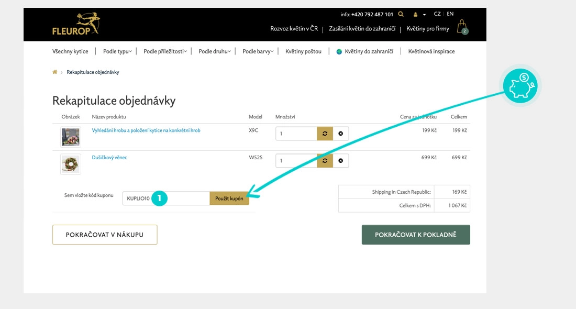Click the Fleurop logo
The width and height of the screenshot is (576, 309).
point(76,24)
